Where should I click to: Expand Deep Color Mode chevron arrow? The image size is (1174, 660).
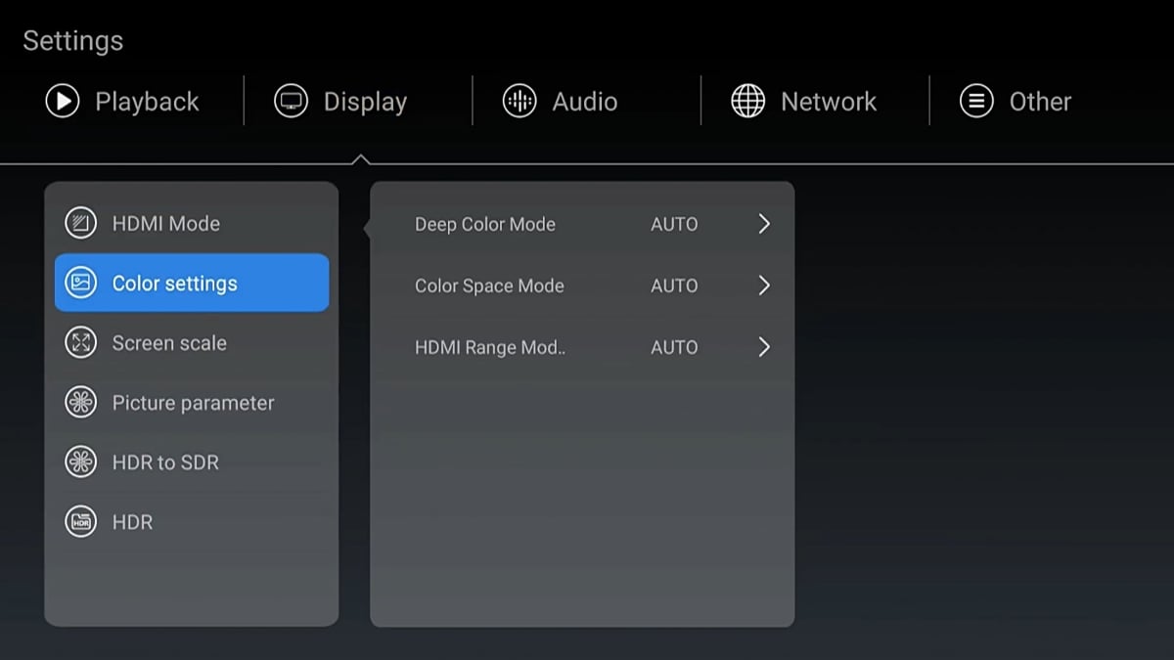(x=764, y=224)
